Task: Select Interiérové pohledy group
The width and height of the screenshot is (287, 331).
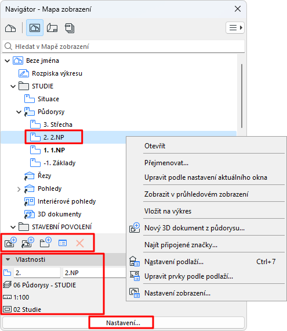Action: [67, 201]
